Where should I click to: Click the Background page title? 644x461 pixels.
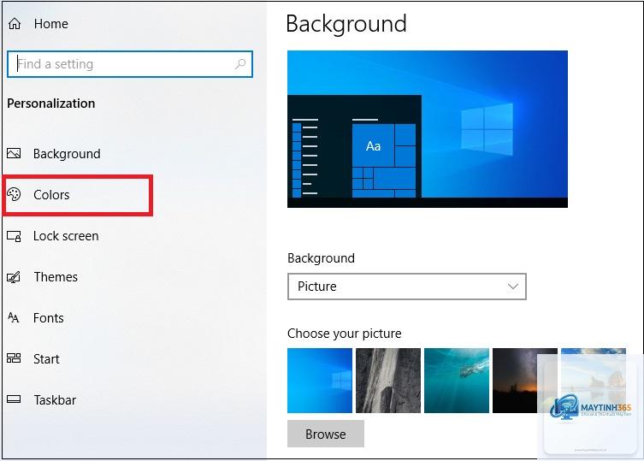[346, 24]
